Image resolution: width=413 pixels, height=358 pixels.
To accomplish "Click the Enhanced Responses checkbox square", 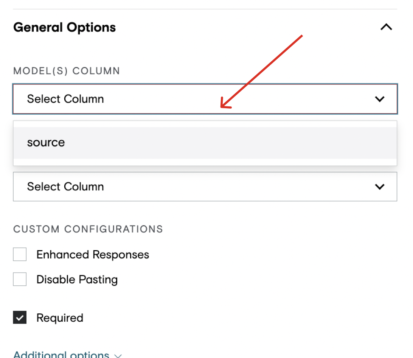I will click(x=20, y=254).
